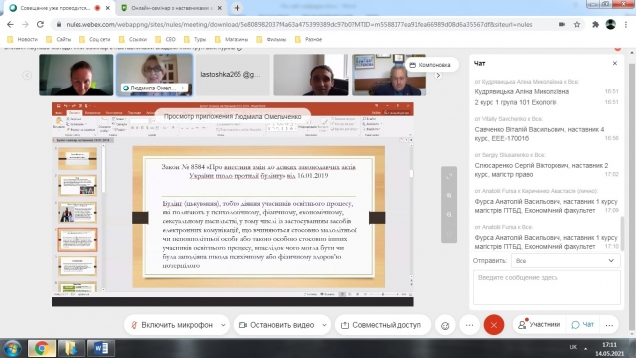Click camera icon in address bar

[562, 24]
